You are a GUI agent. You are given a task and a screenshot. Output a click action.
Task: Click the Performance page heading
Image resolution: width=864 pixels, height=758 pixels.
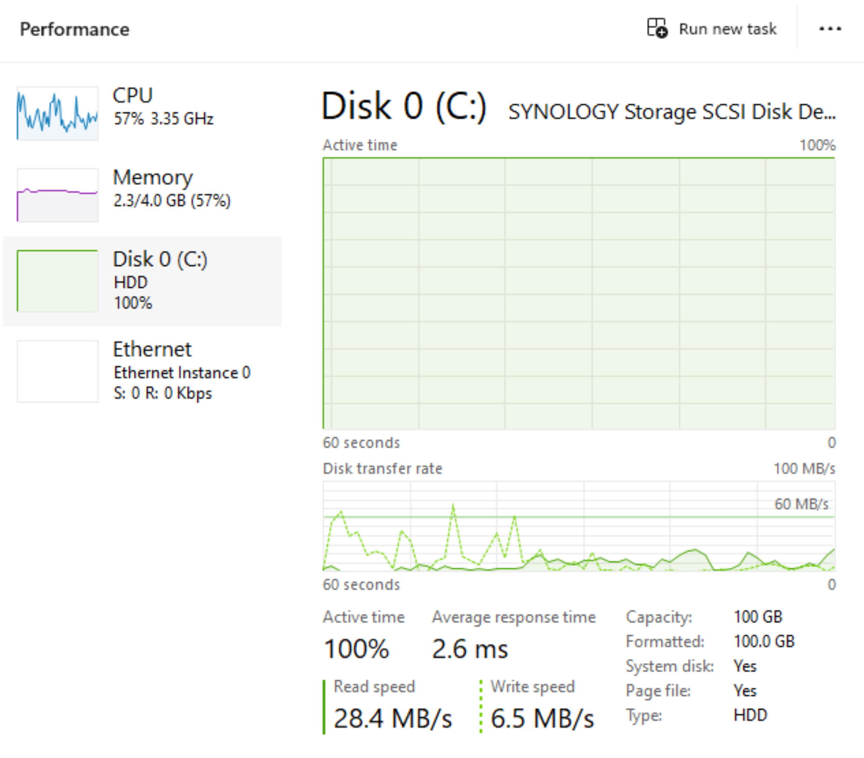pyautogui.click(x=75, y=30)
